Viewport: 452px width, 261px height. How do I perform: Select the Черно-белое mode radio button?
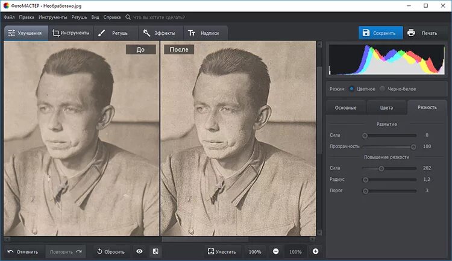click(382, 89)
